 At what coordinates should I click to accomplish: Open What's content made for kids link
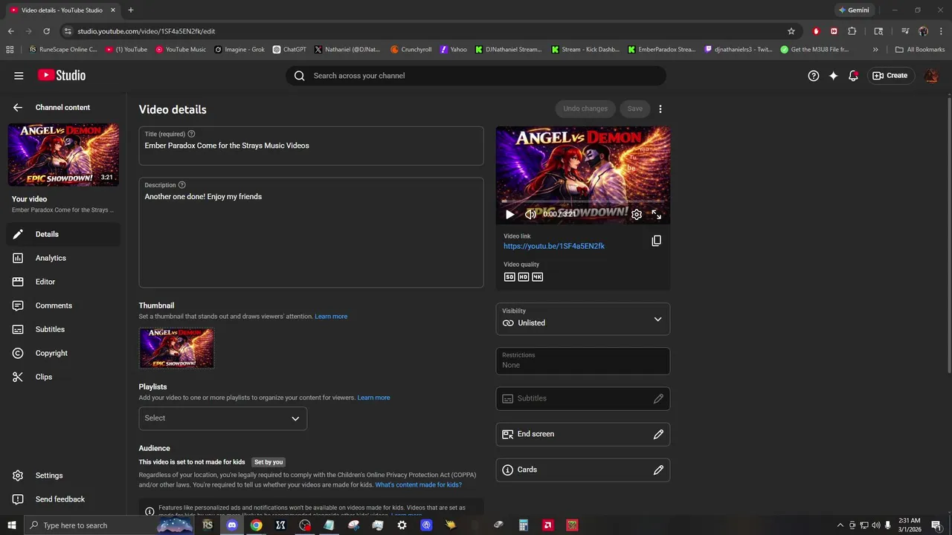click(418, 484)
